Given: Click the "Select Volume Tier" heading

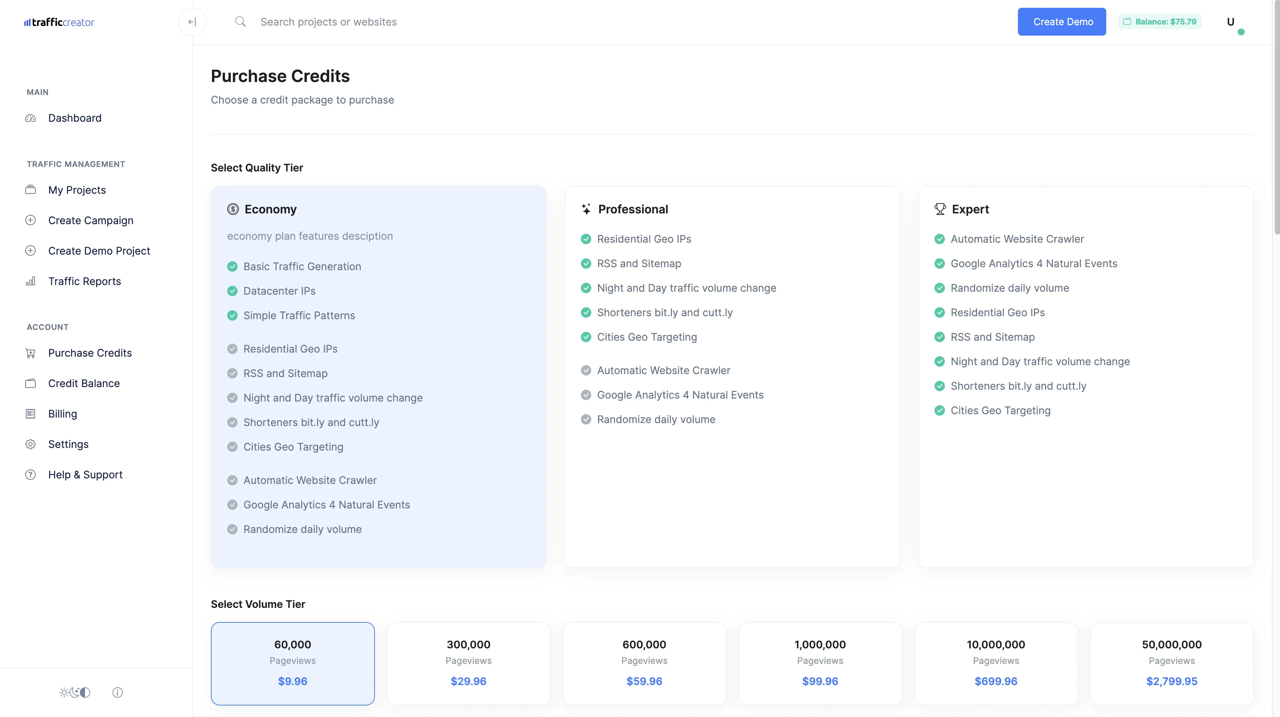Looking at the screenshot, I should coord(258,604).
